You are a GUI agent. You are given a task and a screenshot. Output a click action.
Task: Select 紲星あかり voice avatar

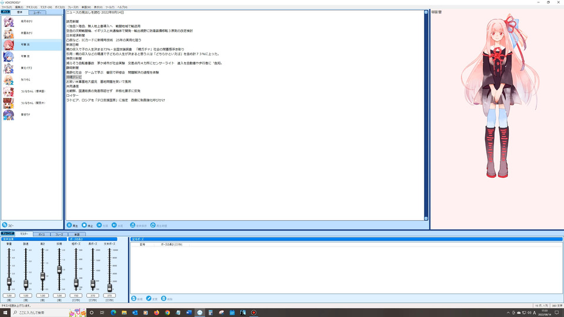click(x=9, y=33)
